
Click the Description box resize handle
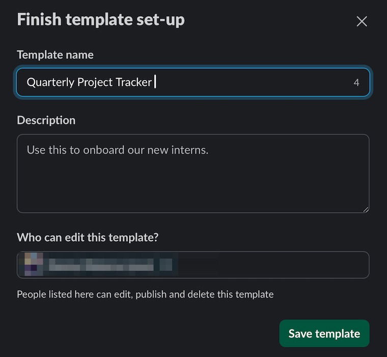point(365,209)
